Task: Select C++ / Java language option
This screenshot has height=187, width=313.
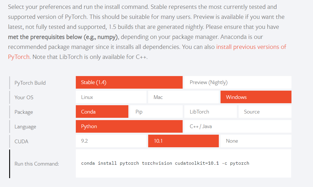Action: coord(237,126)
